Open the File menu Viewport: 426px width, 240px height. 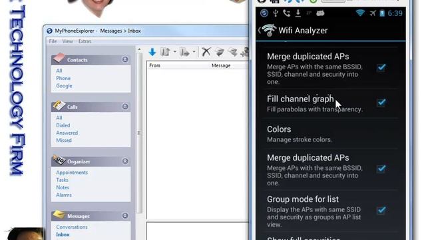pyautogui.click(x=53, y=41)
